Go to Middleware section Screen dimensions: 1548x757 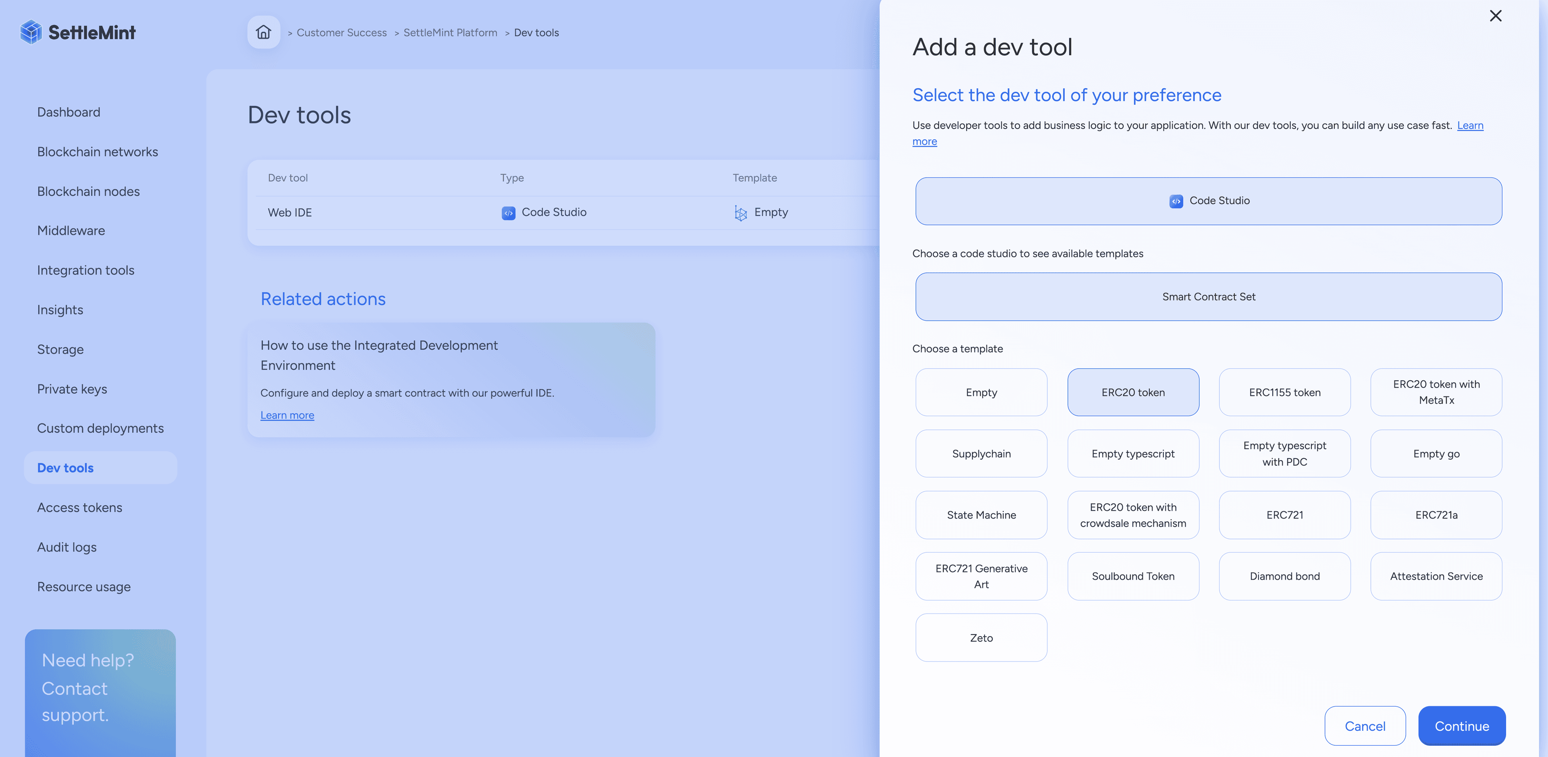click(71, 231)
